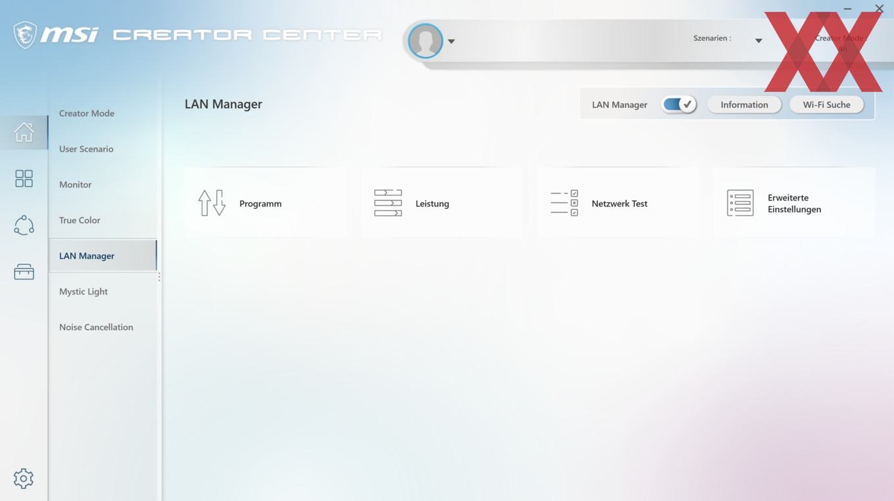Open the Erweiterte Einstellungen card

point(794,203)
